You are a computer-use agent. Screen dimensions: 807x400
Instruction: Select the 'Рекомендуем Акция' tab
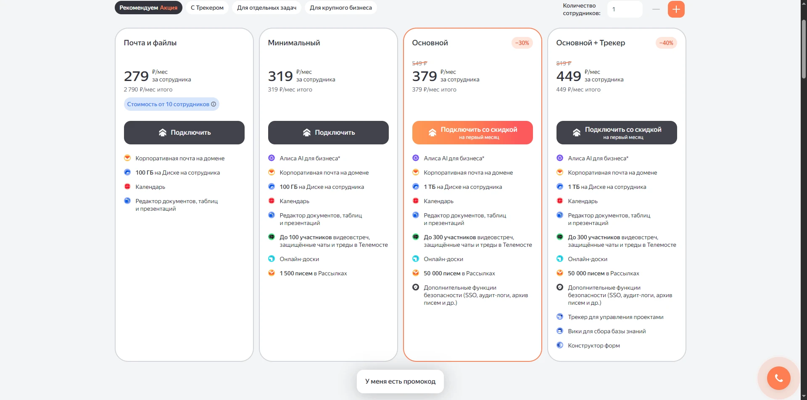click(x=148, y=8)
